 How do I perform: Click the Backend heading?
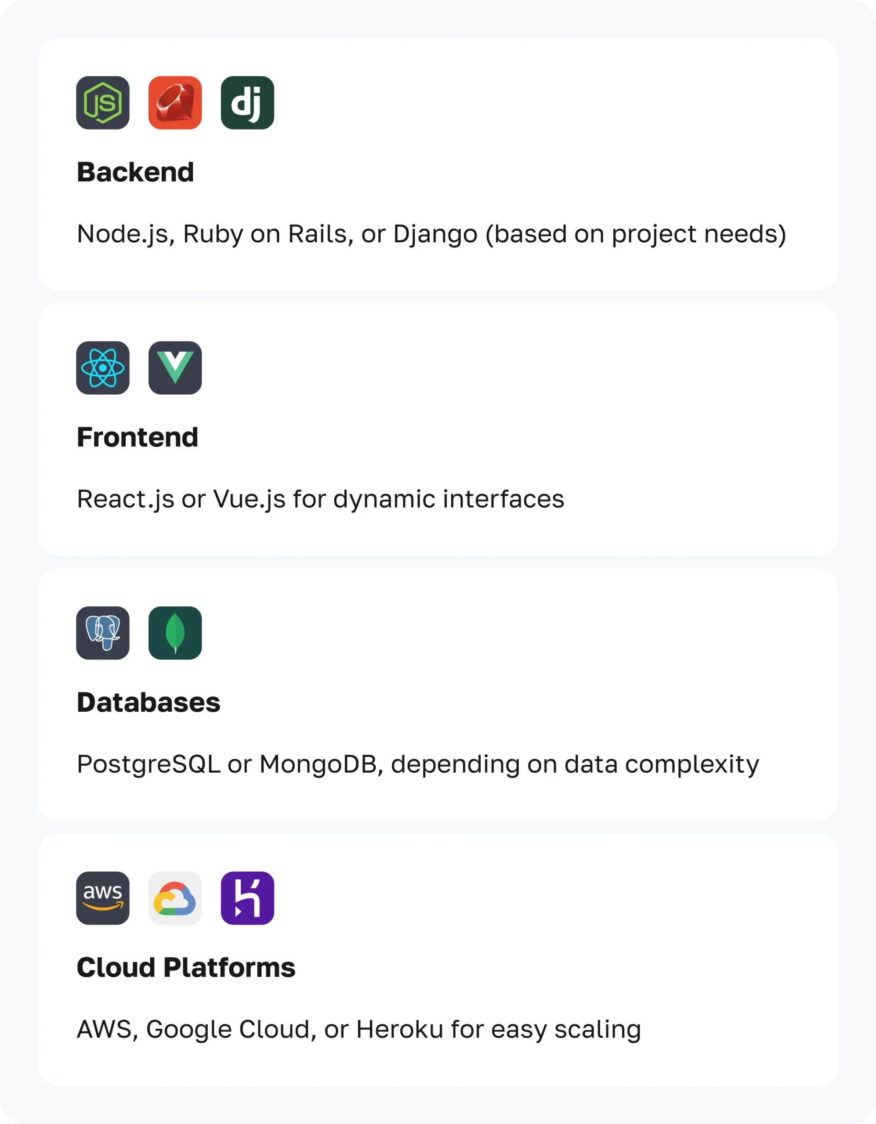tap(135, 172)
